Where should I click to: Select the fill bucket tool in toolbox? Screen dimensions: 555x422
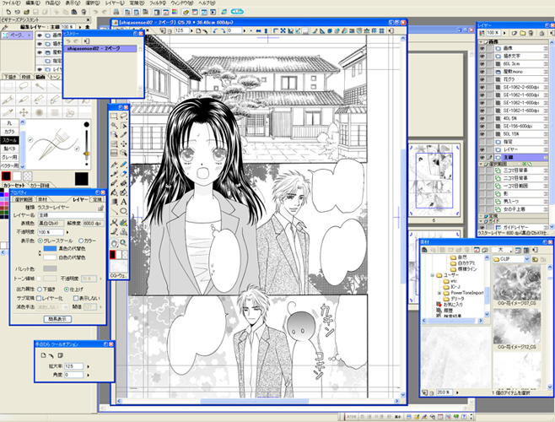pyautogui.click(x=114, y=192)
